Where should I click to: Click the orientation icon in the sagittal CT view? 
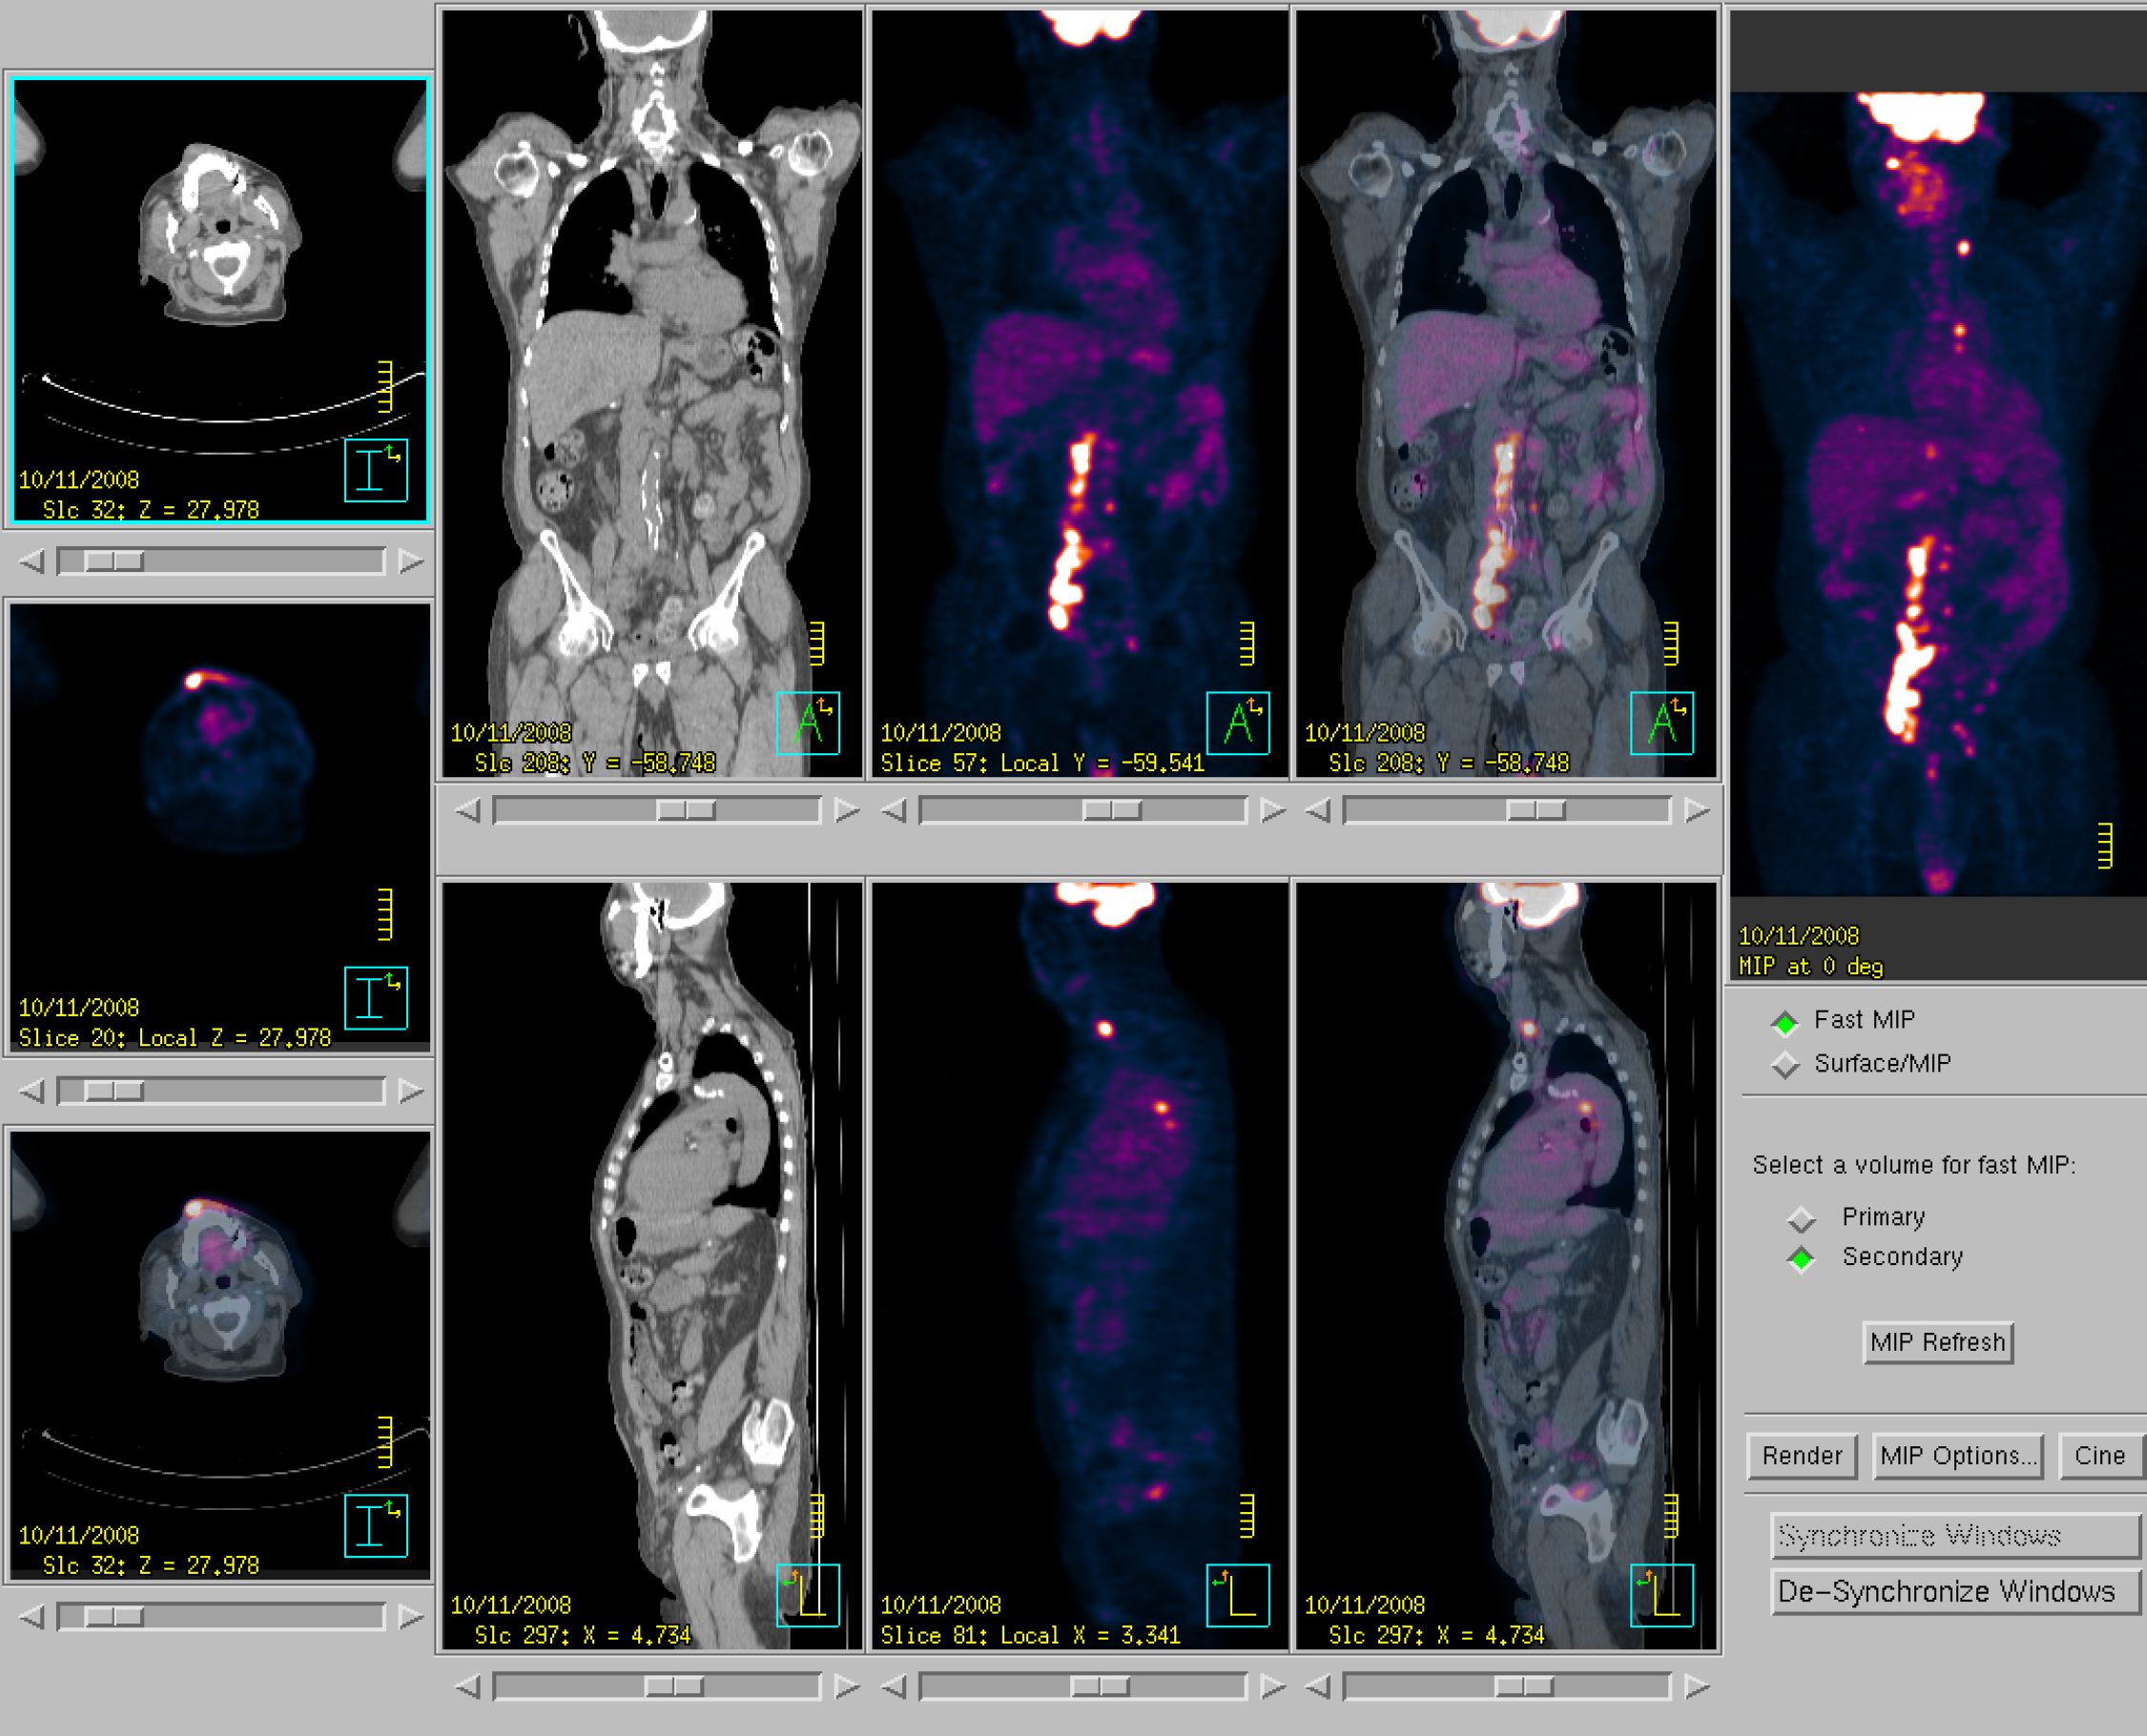(807, 1595)
